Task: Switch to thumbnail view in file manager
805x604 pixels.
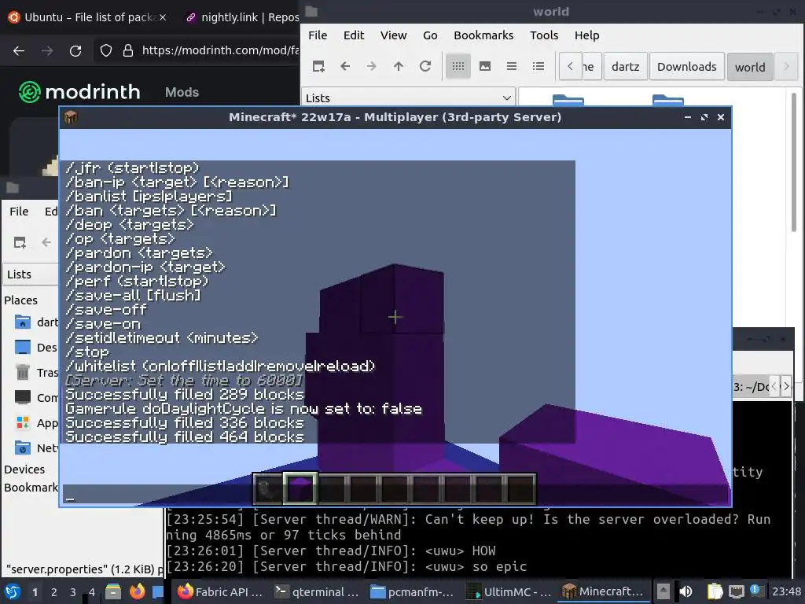Action: point(484,66)
